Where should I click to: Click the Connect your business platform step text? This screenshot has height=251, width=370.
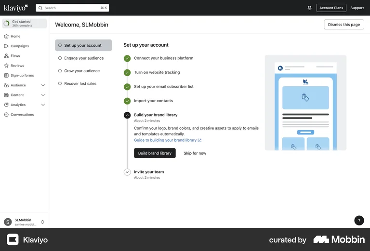(x=163, y=58)
